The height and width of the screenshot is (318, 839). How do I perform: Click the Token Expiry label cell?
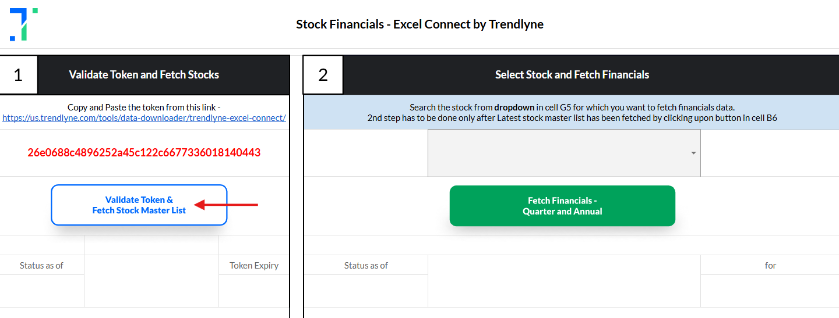point(254,265)
